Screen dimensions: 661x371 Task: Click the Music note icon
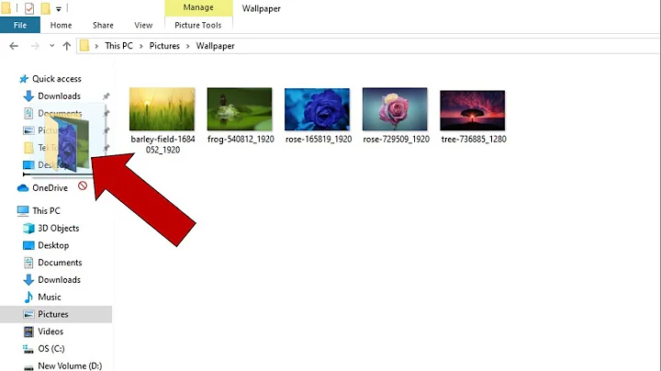tap(28, 298)
